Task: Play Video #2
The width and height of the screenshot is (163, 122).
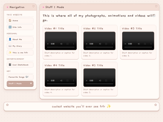Action: (87, 44)
